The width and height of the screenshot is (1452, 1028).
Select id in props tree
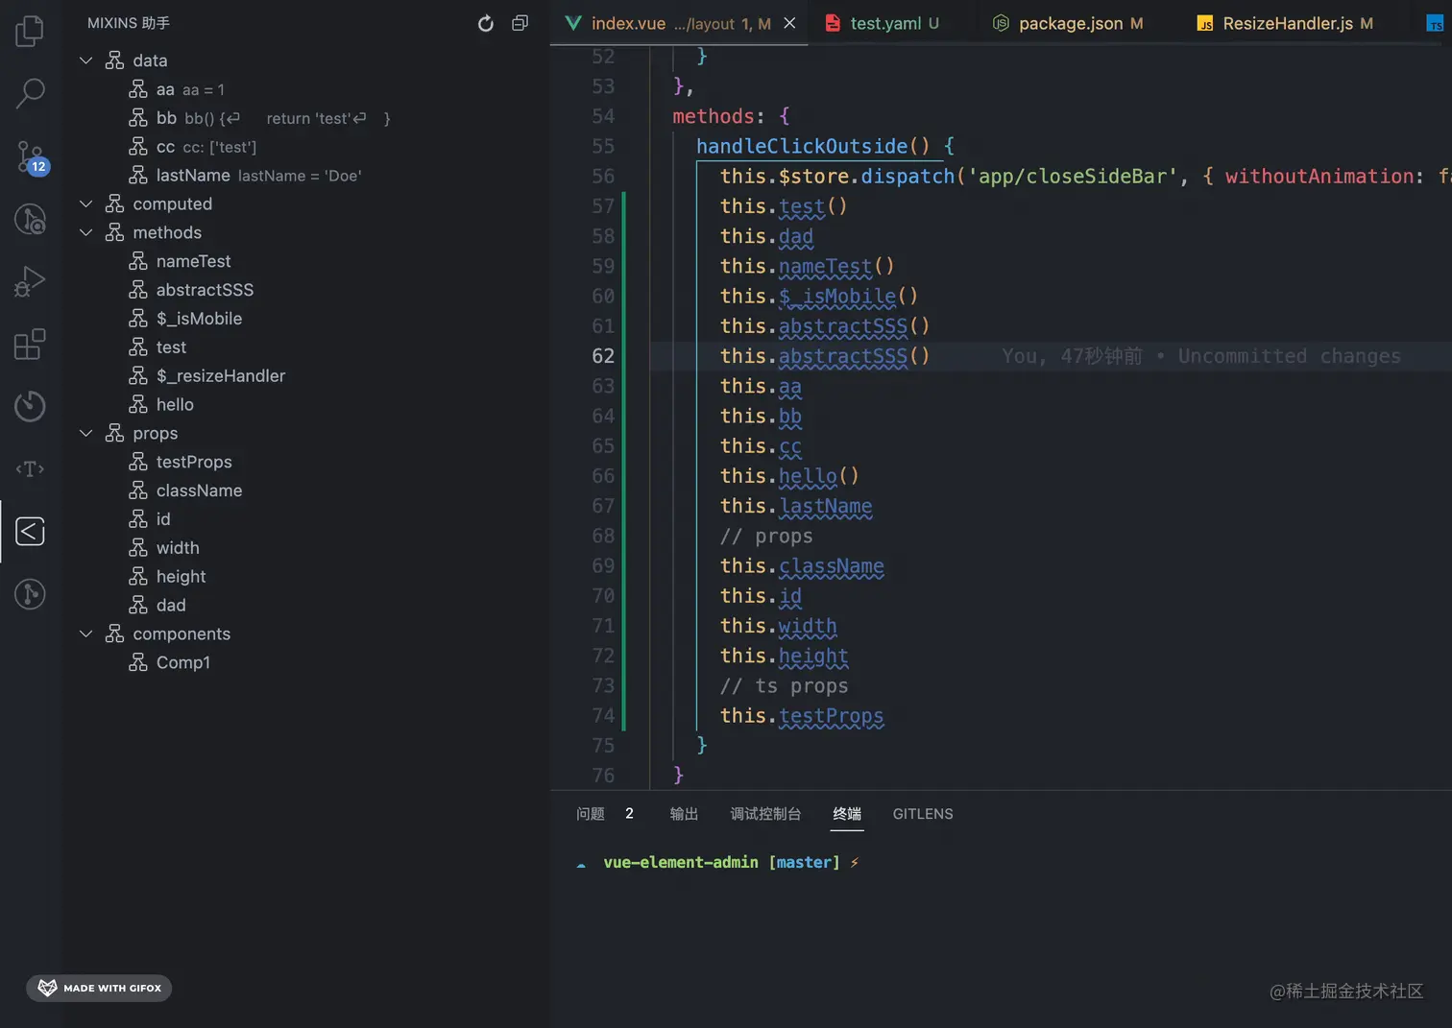[305, 519]
